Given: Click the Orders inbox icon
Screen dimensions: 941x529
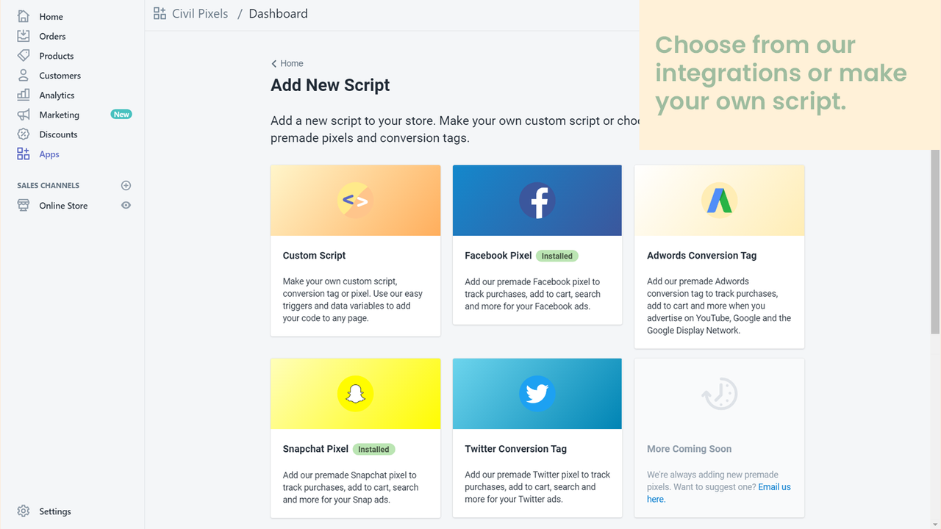Looking at the screenshot, I should tap(24, 36).
